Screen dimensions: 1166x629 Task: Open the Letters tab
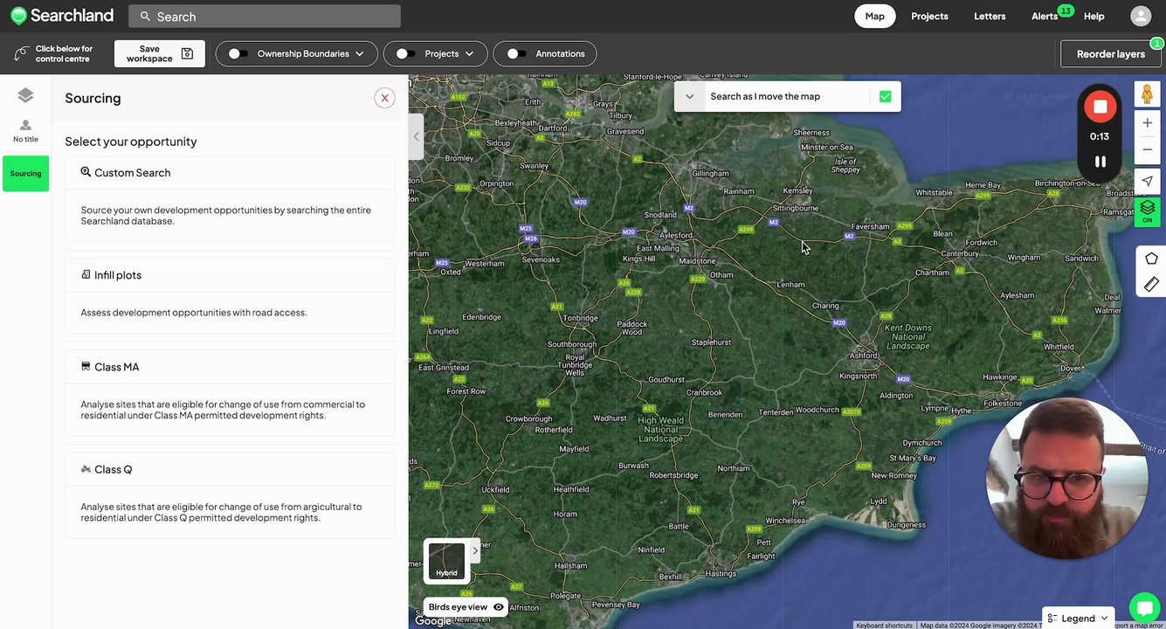point(990,16)
